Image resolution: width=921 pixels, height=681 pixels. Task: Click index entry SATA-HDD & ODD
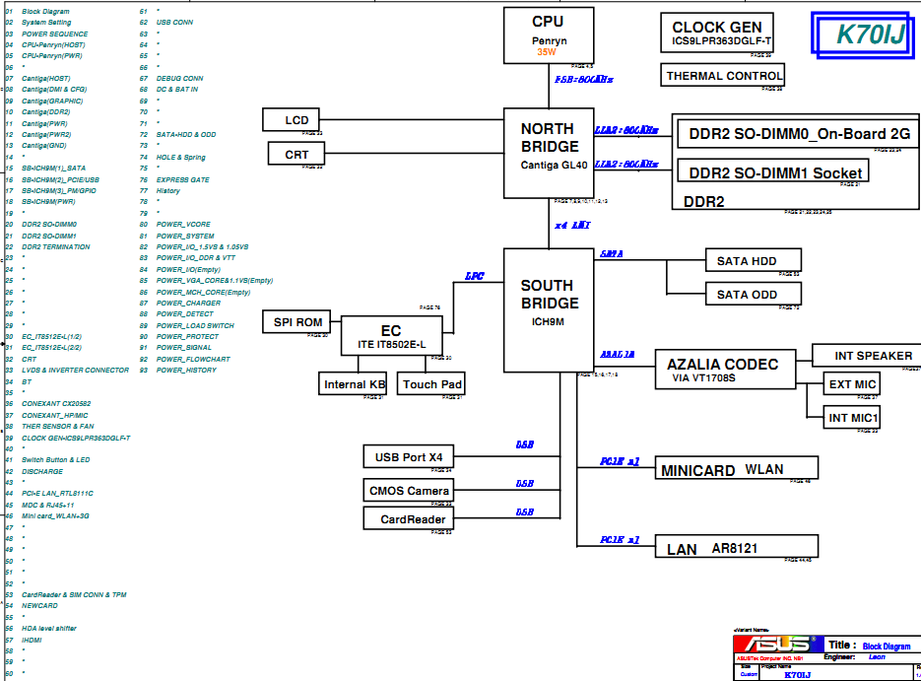point(186,135)
